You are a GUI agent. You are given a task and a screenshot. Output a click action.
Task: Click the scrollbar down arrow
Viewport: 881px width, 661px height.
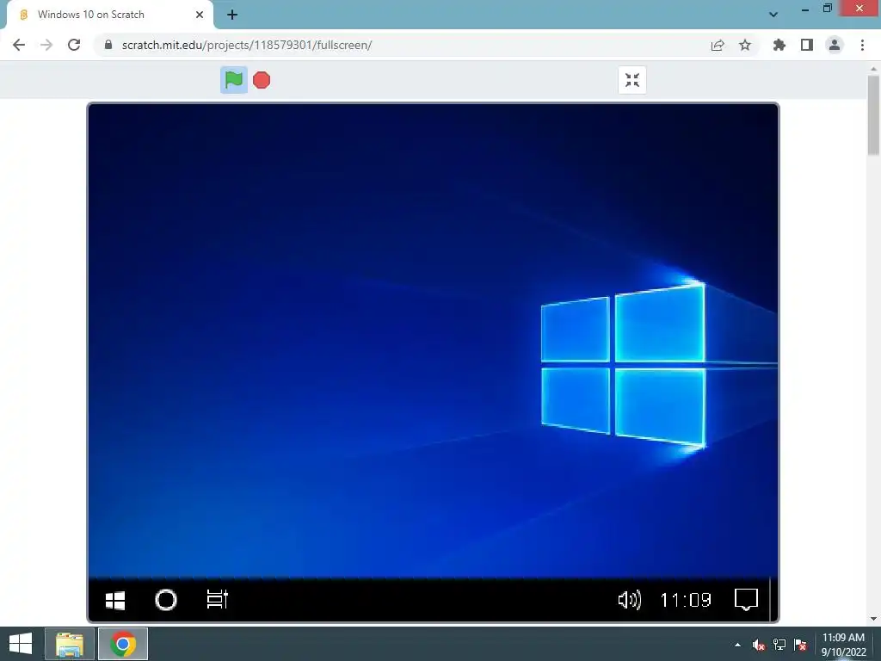tap(873, 618)
